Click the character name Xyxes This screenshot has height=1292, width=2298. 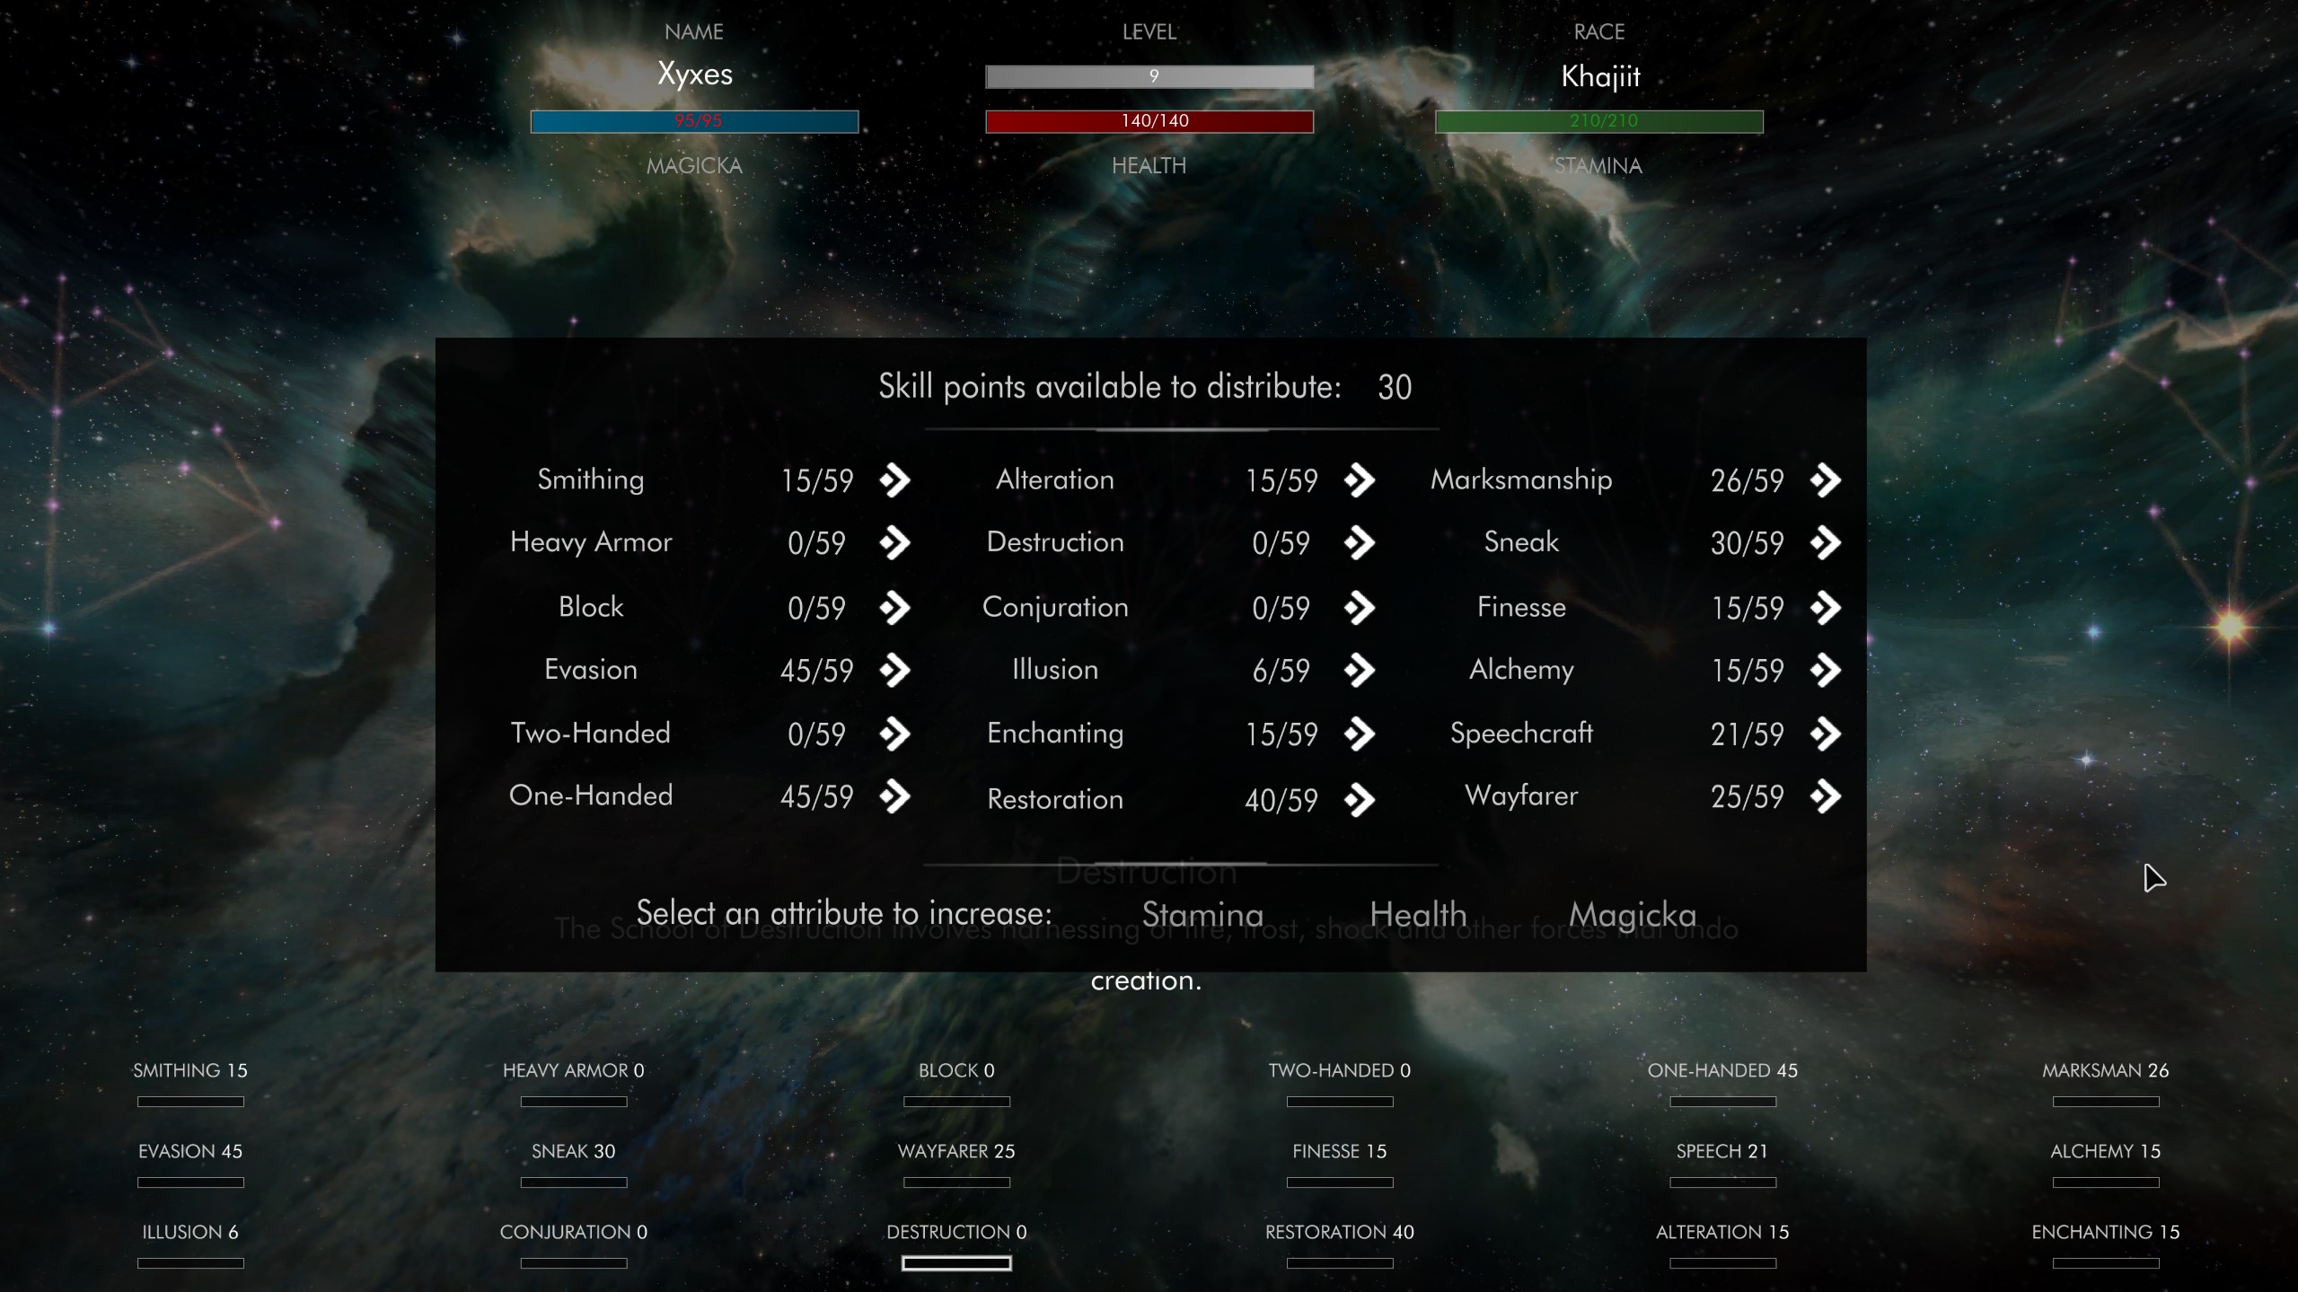click(x=695, y=75)
